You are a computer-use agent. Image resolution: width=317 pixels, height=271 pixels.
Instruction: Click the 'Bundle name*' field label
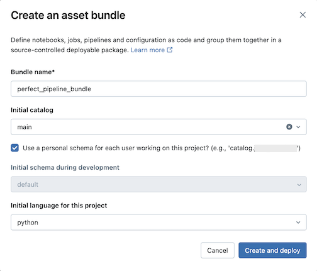[x=33, y=72]
